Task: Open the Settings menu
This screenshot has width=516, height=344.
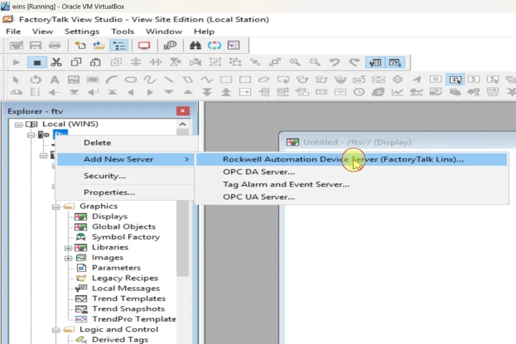Action: 82,31
